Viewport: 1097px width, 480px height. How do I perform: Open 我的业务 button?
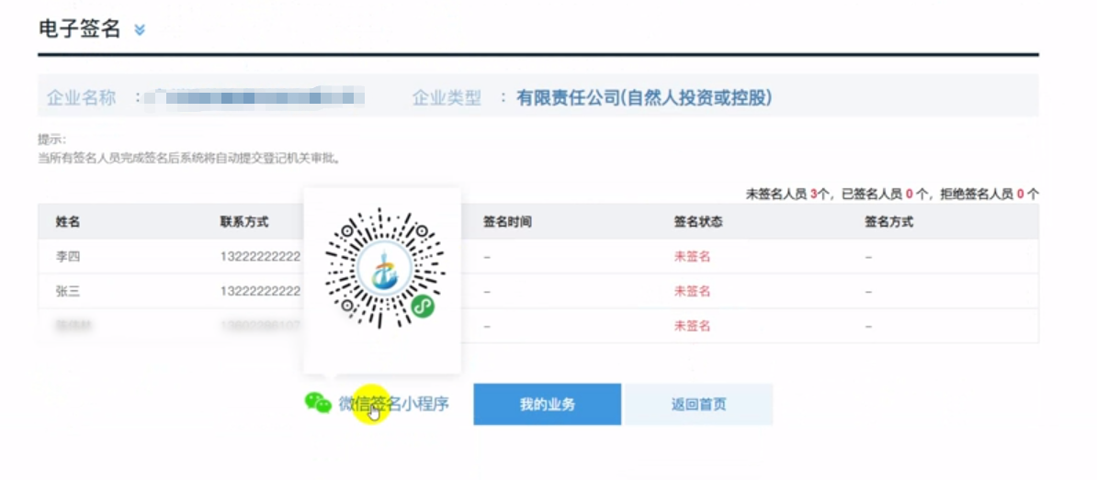pyautogui.click(x=547, y=404)
